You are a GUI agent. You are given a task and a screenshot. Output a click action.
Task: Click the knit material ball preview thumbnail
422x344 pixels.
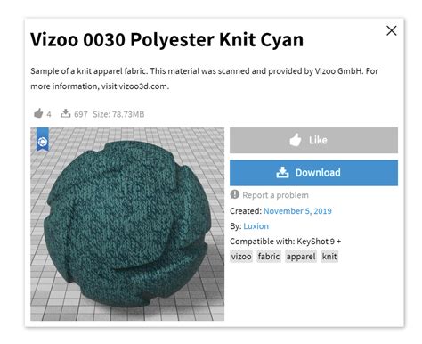click(127, 225)
